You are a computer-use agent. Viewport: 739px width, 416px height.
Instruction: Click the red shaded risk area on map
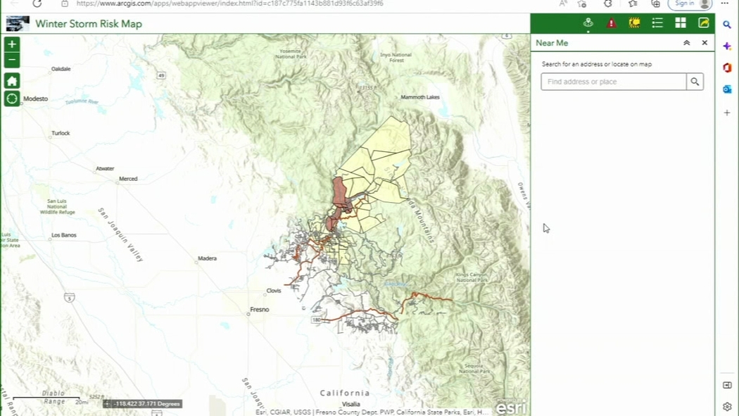(x=339, y=191)
